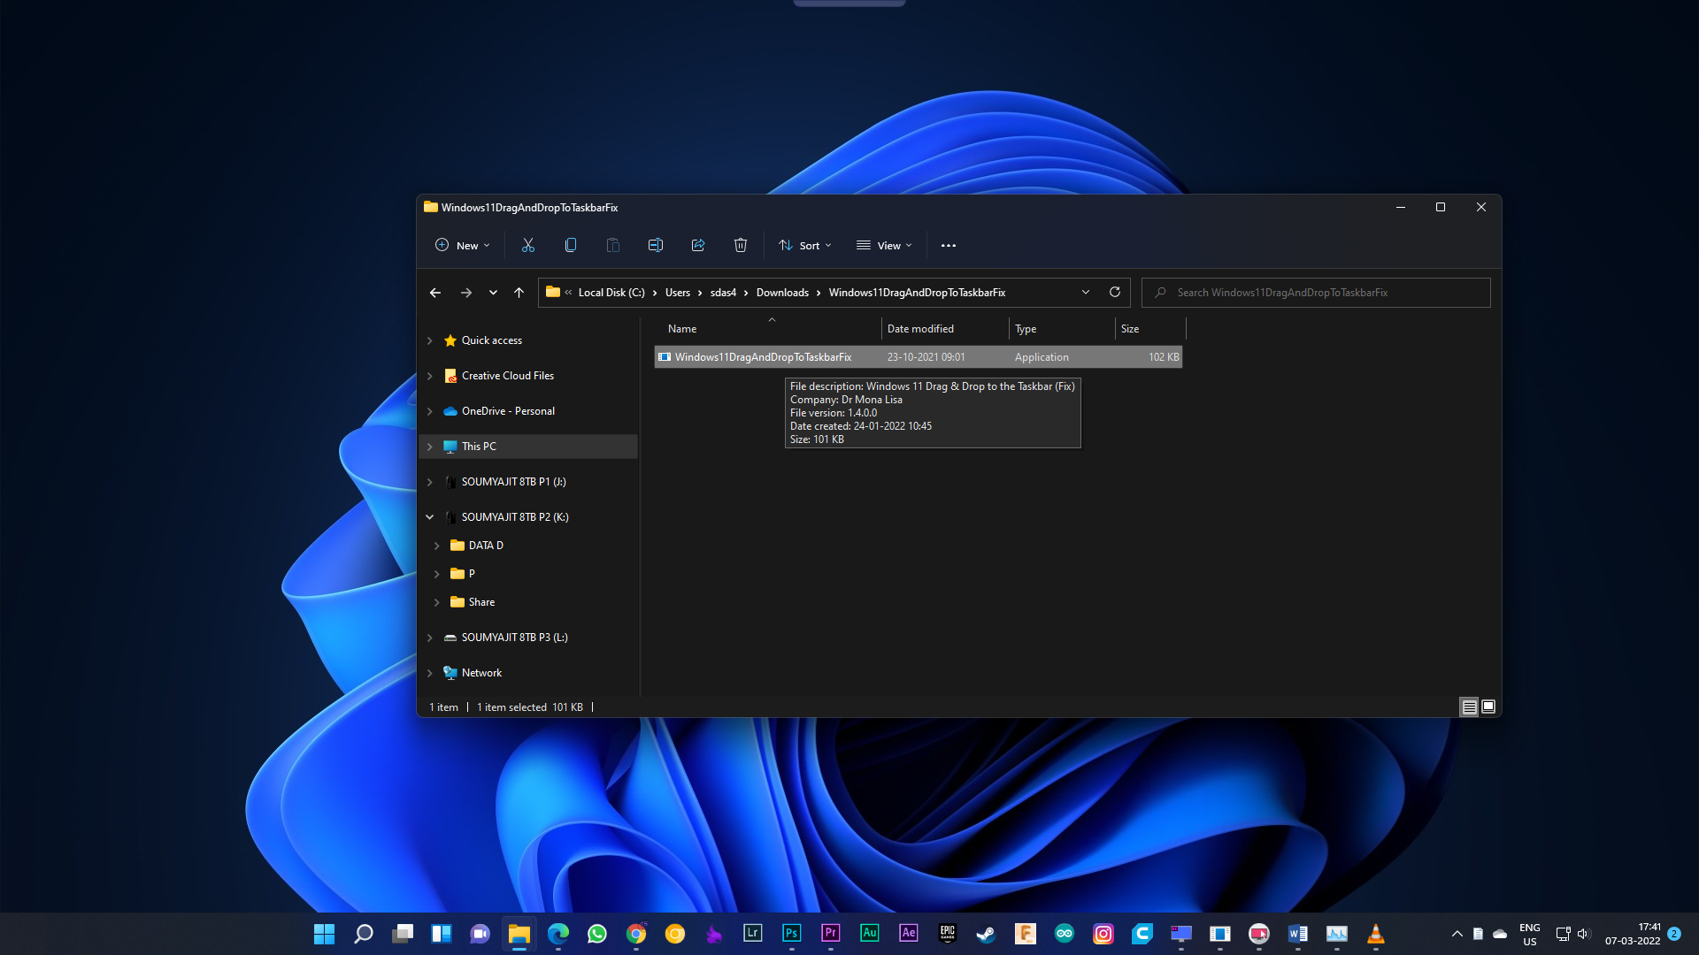The width and height of the screenshot is (1699, 955).
Task: Click Lightroom icon in taskbar
Action: pos(754,934)
